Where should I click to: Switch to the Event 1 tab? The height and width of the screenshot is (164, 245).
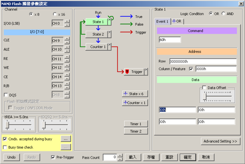[x=162, y=22]
